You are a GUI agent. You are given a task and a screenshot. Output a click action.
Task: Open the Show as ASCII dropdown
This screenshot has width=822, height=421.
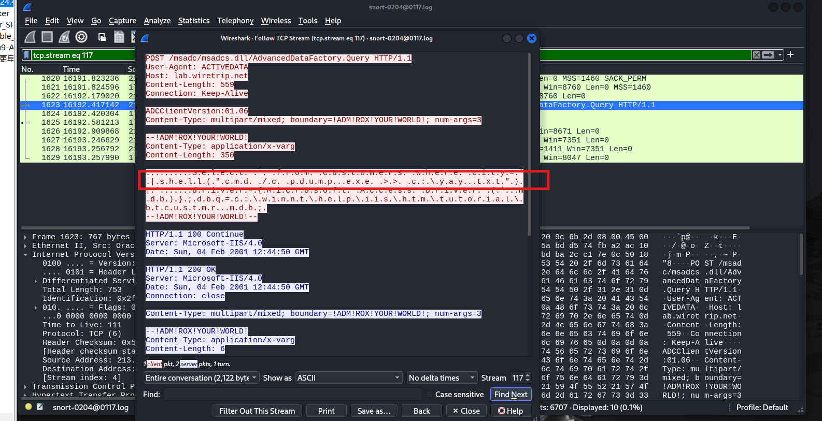click(349, 378)
